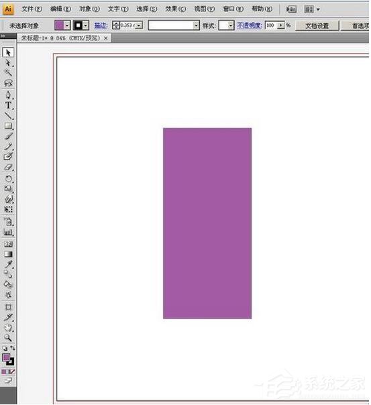Click the 不透明度 opacity link
Image resolution: width=371 pixels, height=405 pixels.
250,25
